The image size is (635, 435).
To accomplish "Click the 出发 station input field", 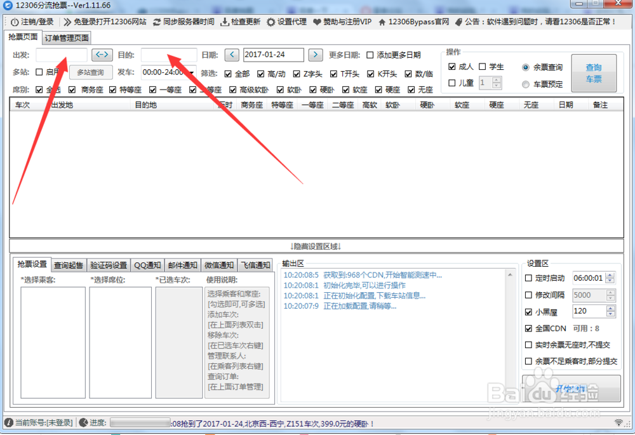I will pyautogui.click(x=62, y=55).
